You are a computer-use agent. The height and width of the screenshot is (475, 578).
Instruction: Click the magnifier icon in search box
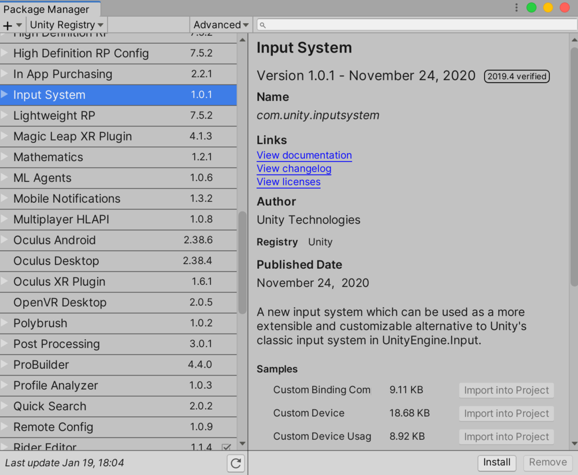pos(262,25)
